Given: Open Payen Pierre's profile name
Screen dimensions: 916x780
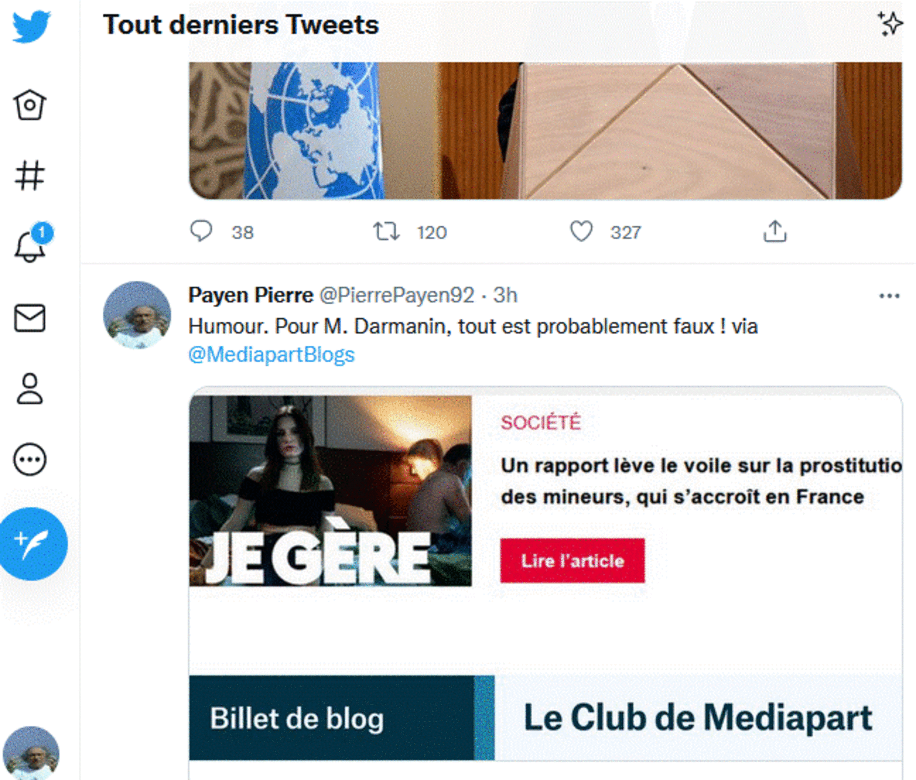Looking at the screenshot, I should (x=251, y=295).
